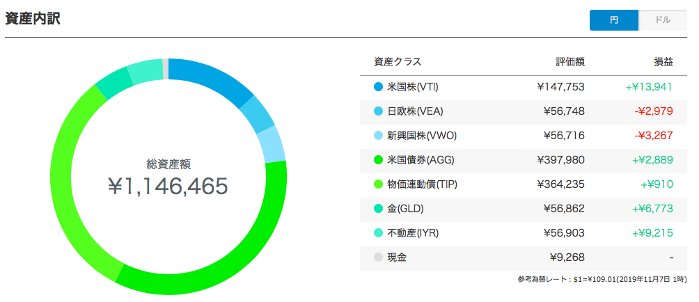Click the valuation ¥56,903

[x=564, y=233]
